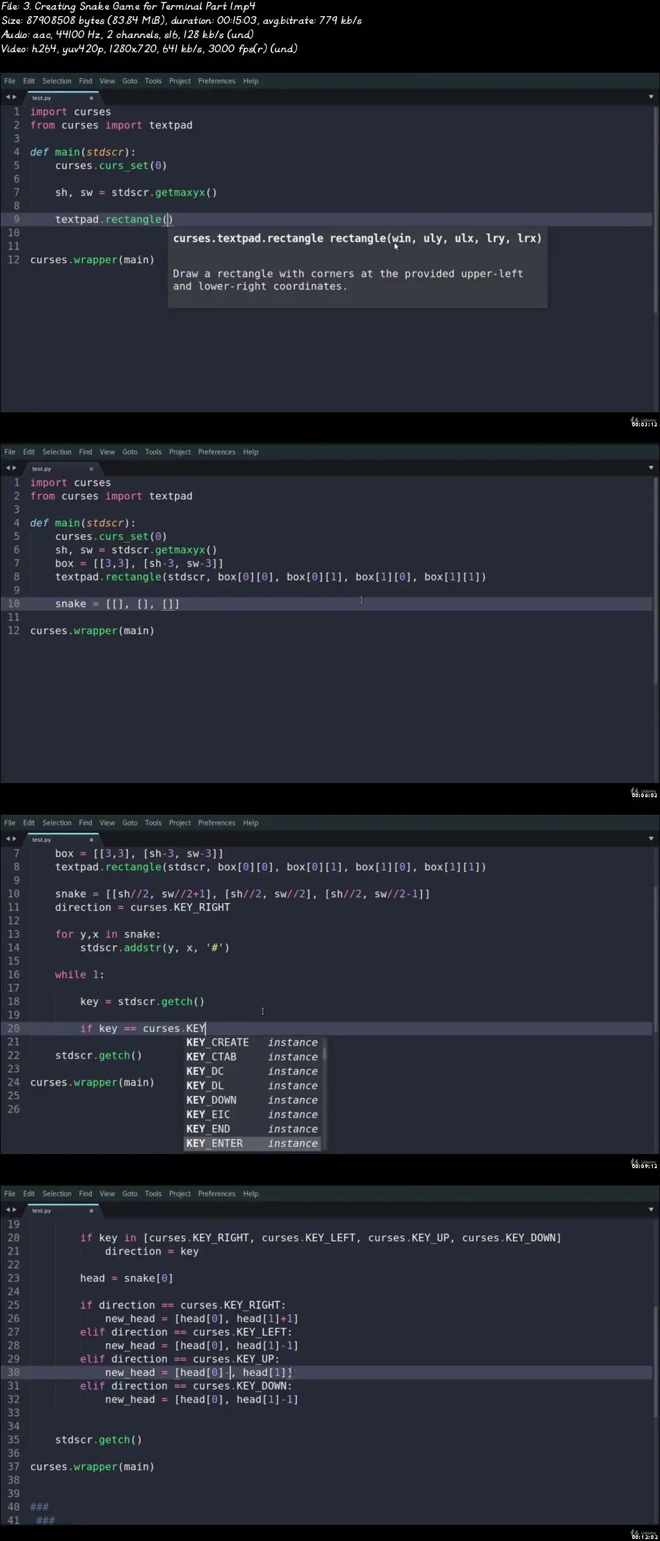
Task: Click unsaved dot on test.py tab, 00:09:12 frame
Action: [x=92, y=840]
